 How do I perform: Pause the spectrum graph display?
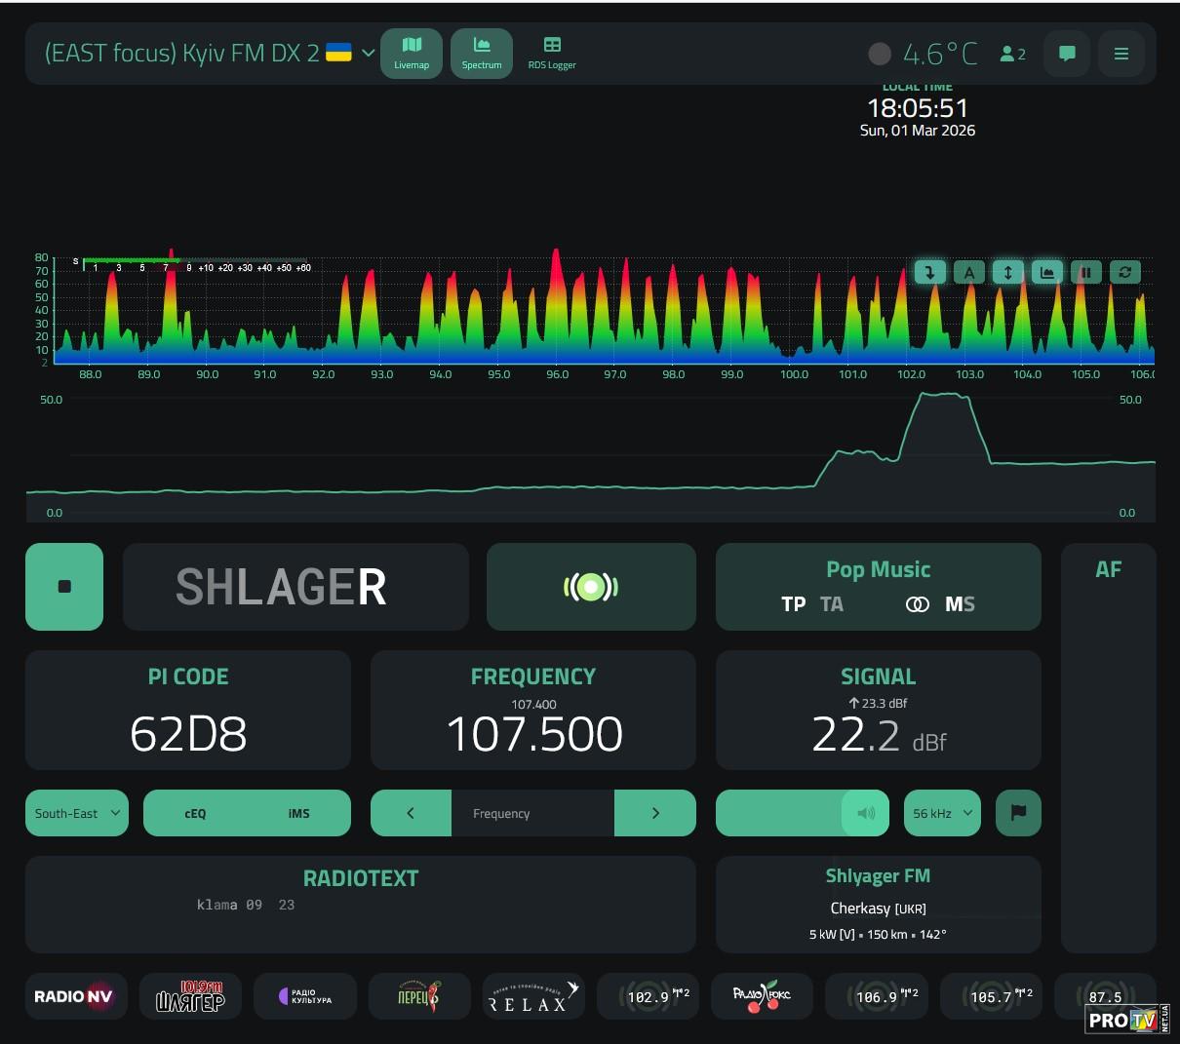pos(1085,273)
